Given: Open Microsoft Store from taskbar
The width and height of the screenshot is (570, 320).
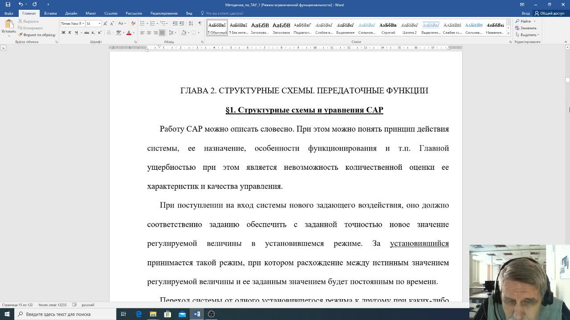Looking at the screenshot, I should (x=167, y=314).
